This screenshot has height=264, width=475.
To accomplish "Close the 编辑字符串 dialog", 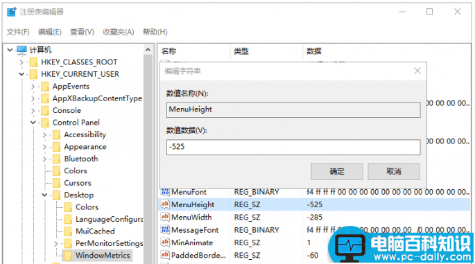I will 417,71.
